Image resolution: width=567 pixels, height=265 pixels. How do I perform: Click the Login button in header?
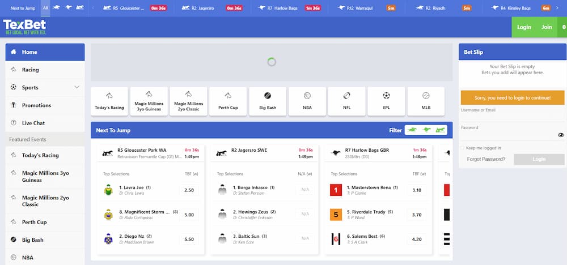pyautogui.click(x=524, y=27)
